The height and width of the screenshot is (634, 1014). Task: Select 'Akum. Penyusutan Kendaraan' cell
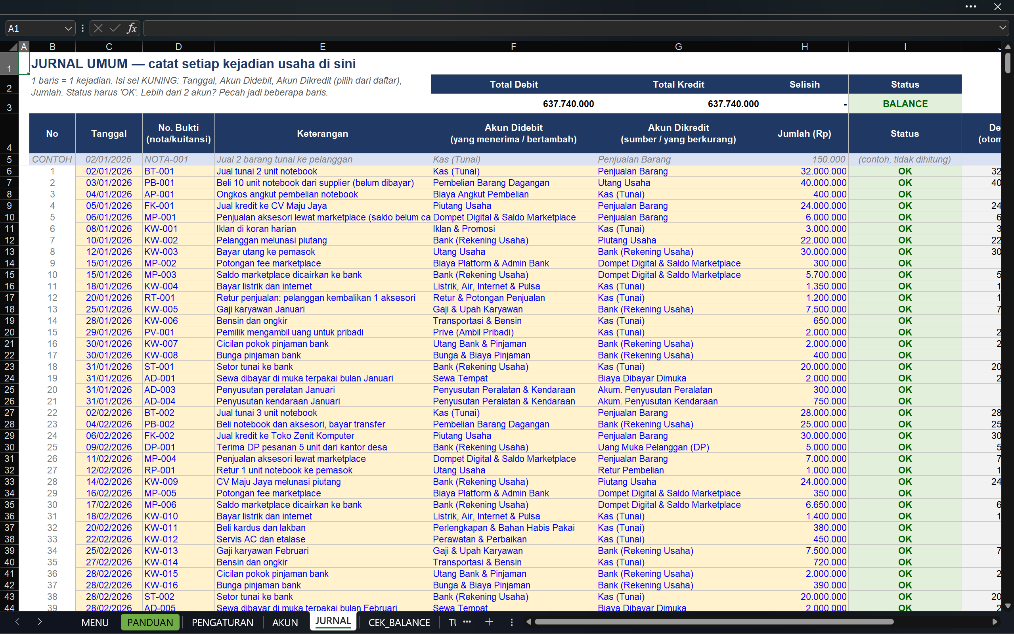pyautogui.click(x=678, y=401)
